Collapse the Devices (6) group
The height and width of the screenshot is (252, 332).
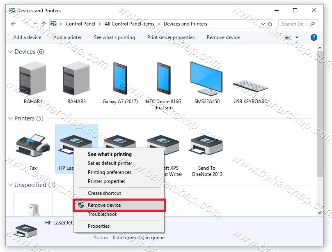pos(10,51)
